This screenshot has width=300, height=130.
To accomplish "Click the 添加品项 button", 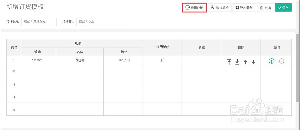I will click(x=220, y=8).
